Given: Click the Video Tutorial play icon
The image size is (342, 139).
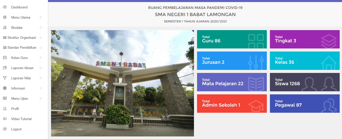Looking at the screenshot, I should click(x=5, y=119).
